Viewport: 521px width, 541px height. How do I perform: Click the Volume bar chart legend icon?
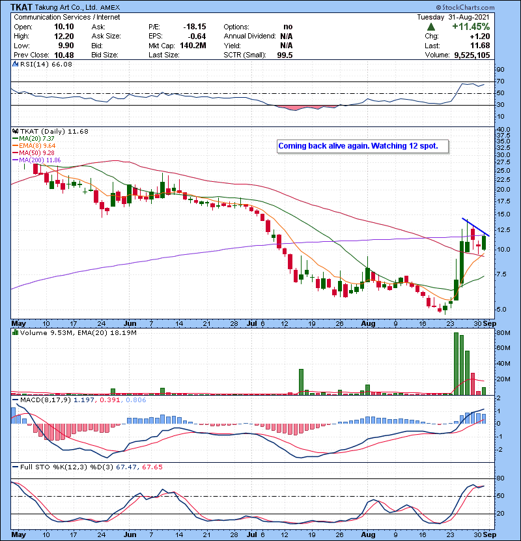point(15,332)
